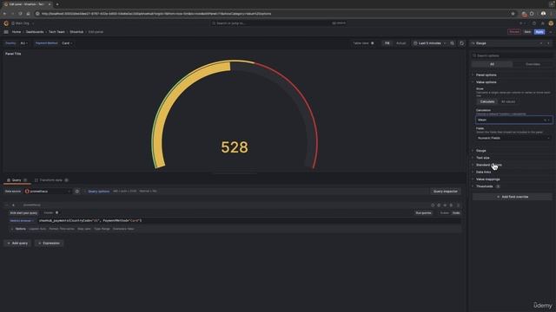Click Run queries button
Viewport: 556px width, 312px height.
point(423,213)
